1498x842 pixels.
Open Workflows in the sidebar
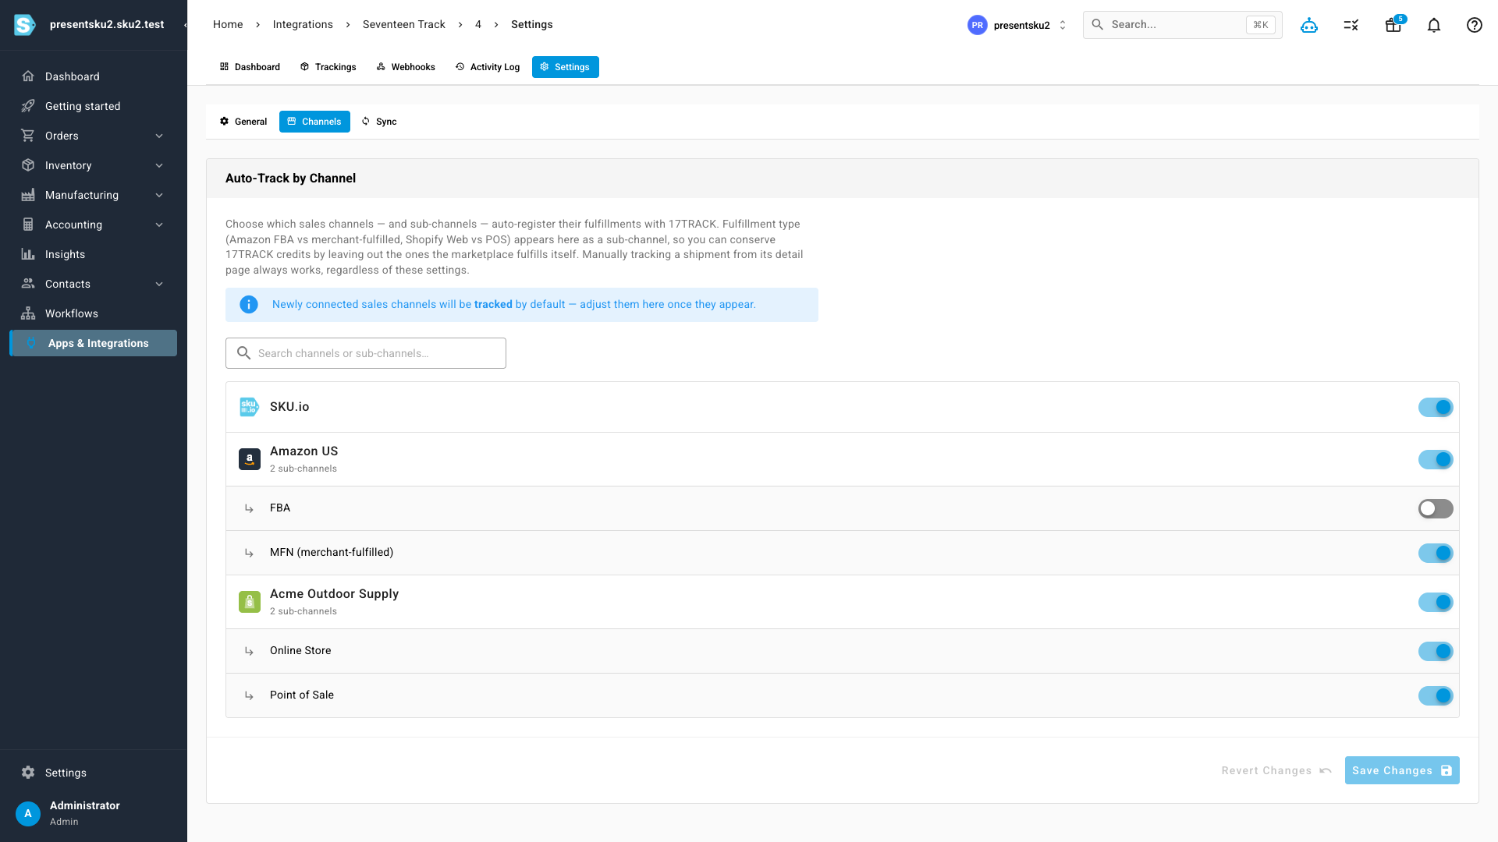pyautogui.click(x=94, y=313)
